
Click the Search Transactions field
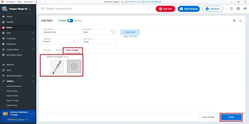(59, 9)
